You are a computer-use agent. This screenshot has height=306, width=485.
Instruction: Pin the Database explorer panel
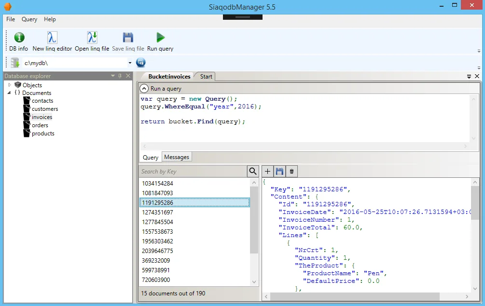[x=120, y=76]
